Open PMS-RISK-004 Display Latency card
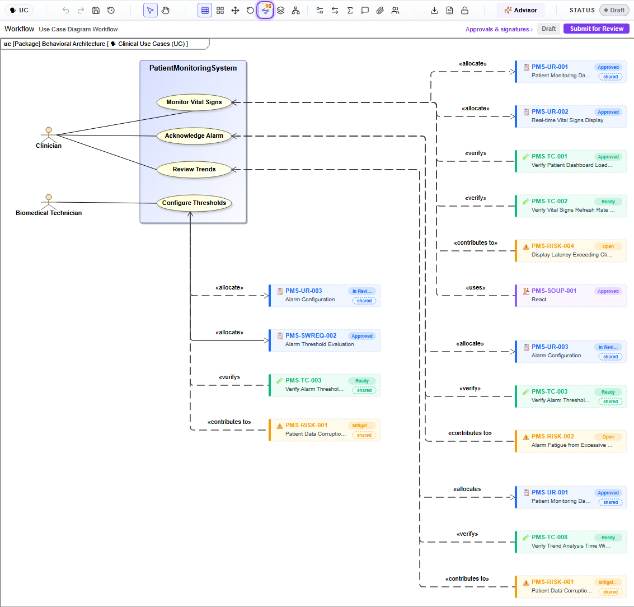Viewport: 634px width, 607px height. tap(571, 251)
